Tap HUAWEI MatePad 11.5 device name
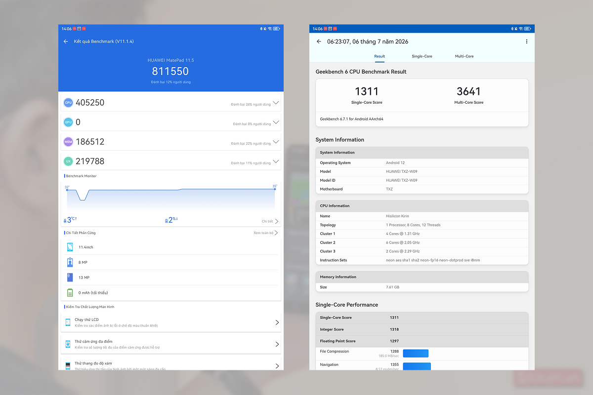This screenshot has height=395, width=593. pyautogui.click(x=170, y=60)
